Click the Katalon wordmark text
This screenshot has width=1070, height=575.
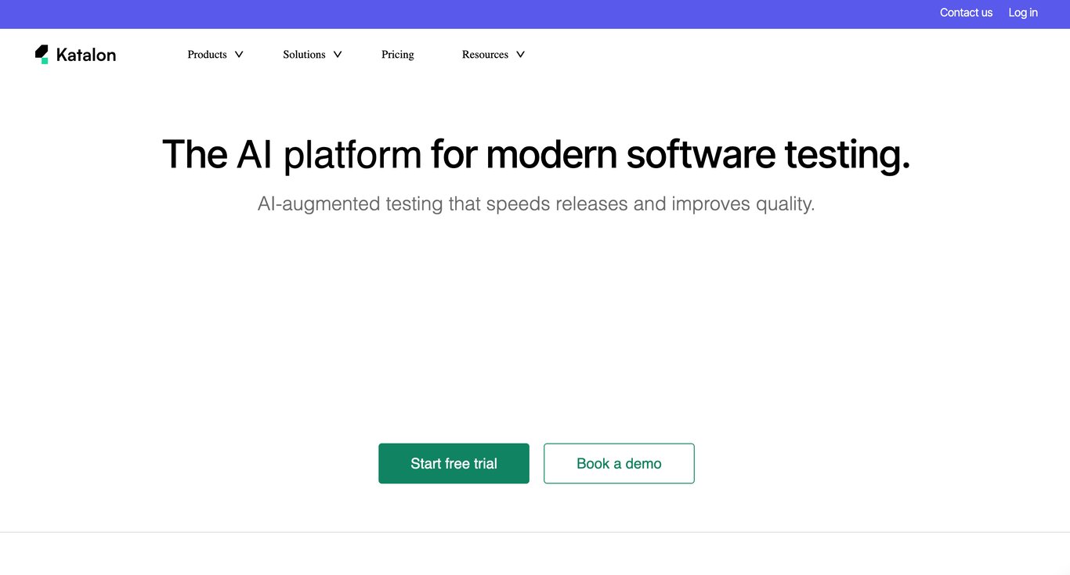[x=86, y=55]
